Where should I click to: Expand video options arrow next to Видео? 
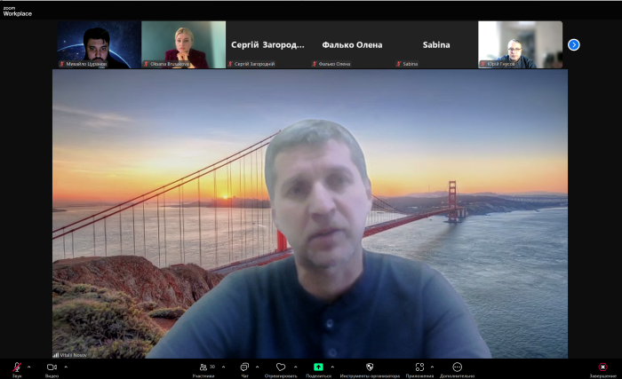65,367
